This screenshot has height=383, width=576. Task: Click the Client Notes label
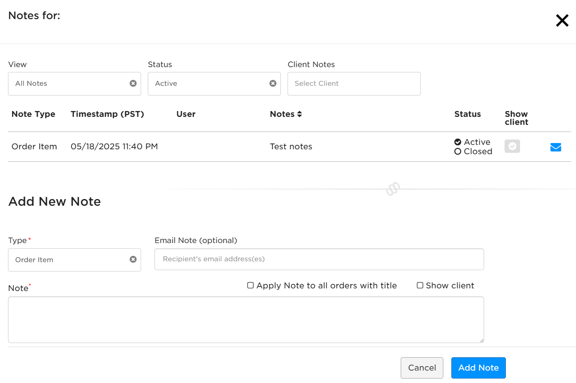[x=311, y=64]
